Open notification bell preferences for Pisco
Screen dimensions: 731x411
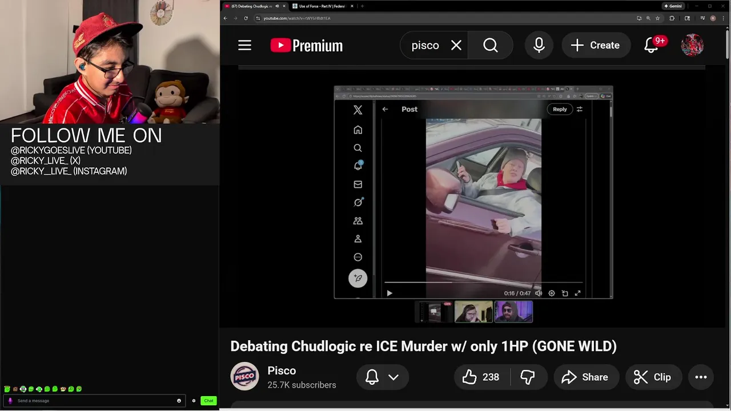click(382, 377)
